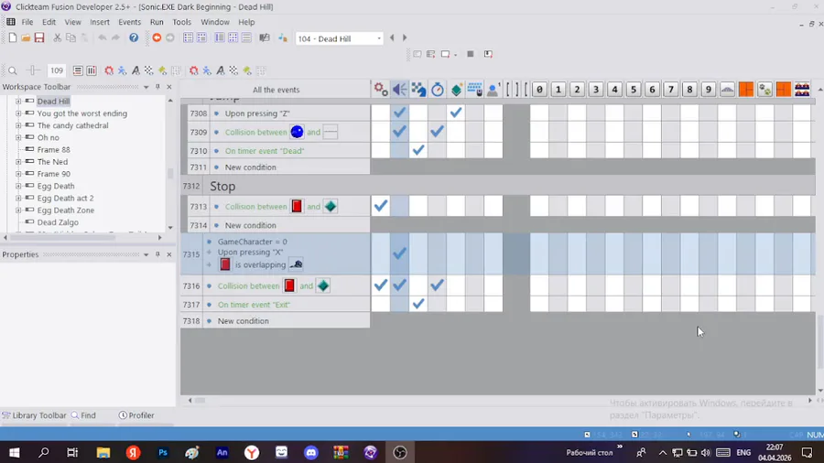
Task: Select the Keyboard and mouse object column
Action: [x=474, y=90]
